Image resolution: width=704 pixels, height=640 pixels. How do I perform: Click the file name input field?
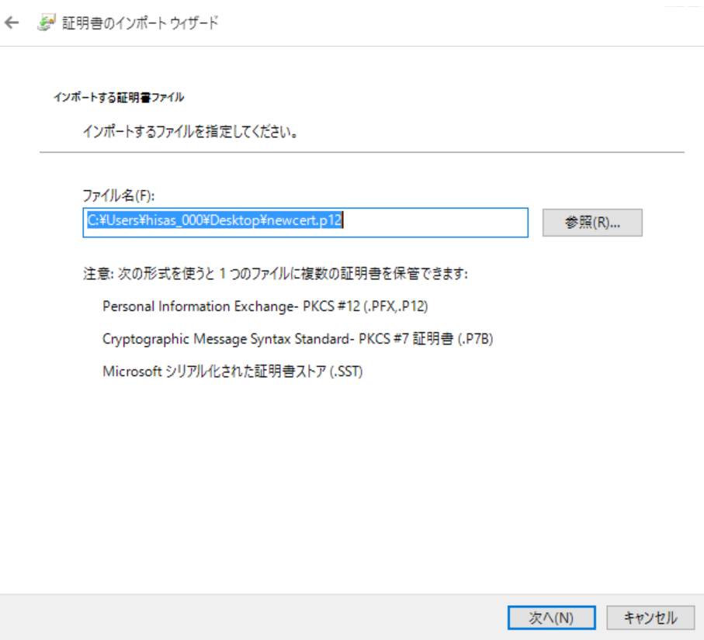305,222
